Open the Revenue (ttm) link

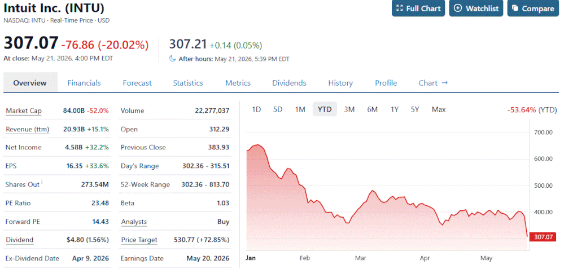(x=27, y=129)
